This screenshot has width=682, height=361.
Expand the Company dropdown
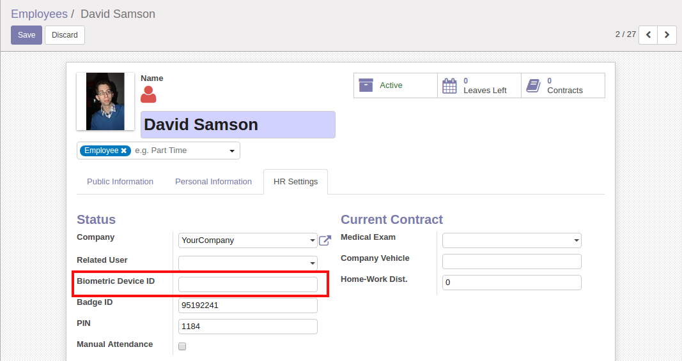pos(313,241)
